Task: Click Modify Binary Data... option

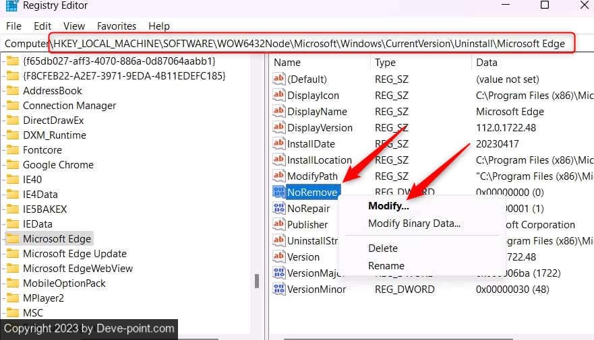Action: pyautogui.click(x=414, y=224)
